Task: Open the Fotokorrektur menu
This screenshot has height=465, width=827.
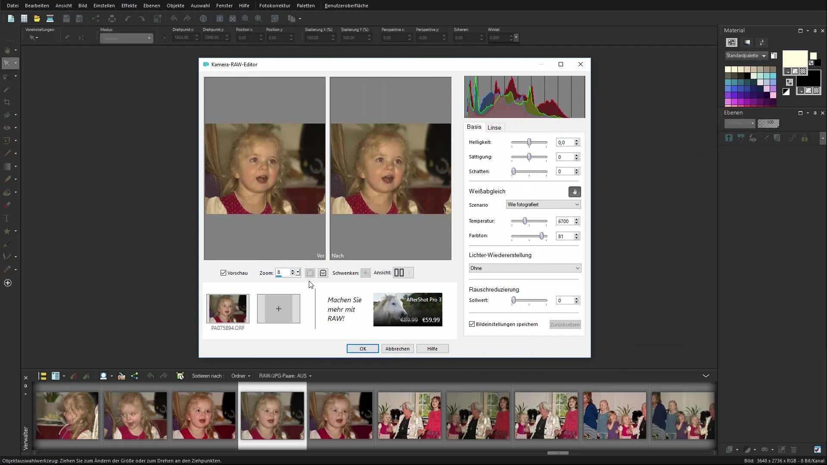Action: pos(275,6)
